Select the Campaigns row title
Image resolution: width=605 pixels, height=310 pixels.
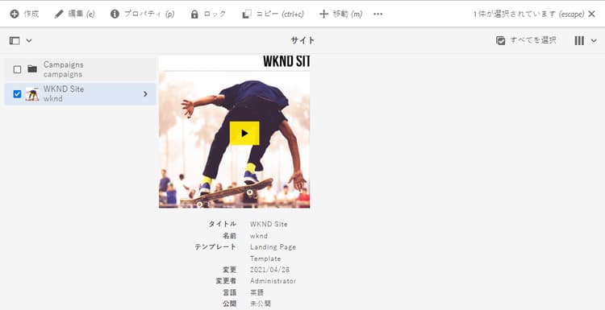(x=63, y=64)
